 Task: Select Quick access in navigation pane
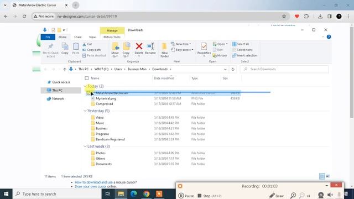[x=59, y=82]
